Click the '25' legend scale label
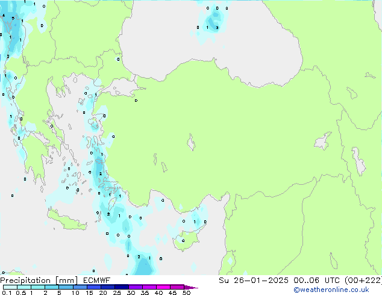Screen dimensions: 382x295 coord(117,293)
